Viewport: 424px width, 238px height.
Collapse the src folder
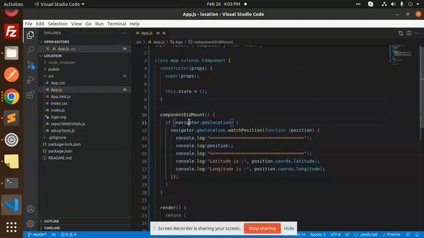point(51,76)
